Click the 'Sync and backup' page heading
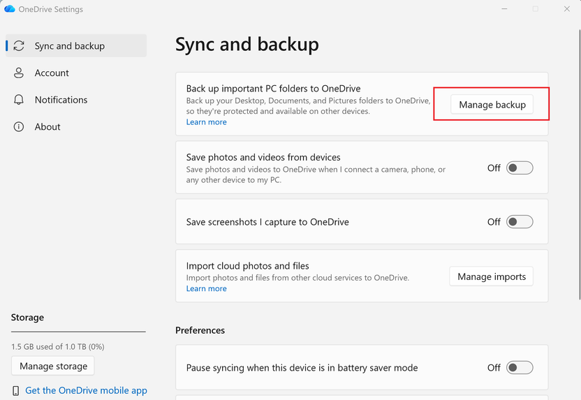Image resolution: width=581 pixels, height=400 pixels. pyautogui.click(x=247, y=45)
